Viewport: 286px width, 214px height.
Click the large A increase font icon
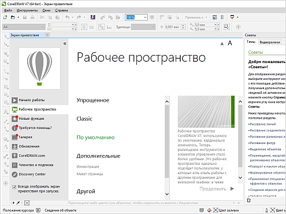230,43
